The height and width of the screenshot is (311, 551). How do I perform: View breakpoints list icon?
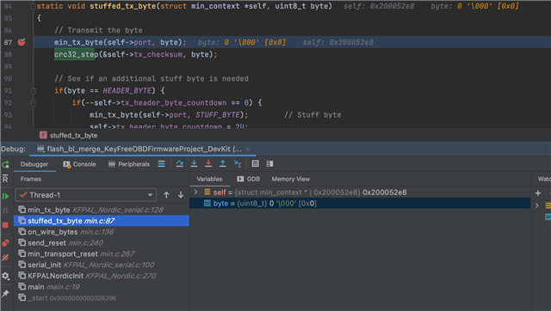pyautogui.click(x=6, y=242)
